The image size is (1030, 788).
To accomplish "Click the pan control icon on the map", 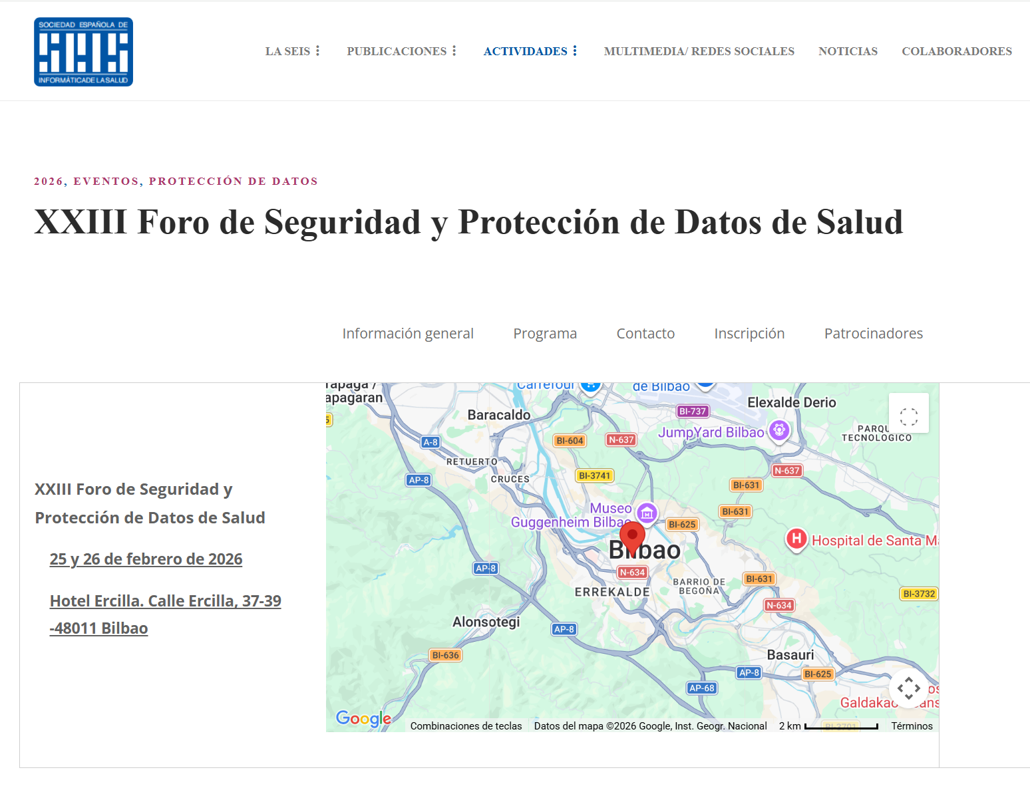I will click(908, 689).
